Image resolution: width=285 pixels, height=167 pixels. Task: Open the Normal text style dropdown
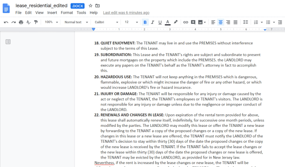click(76, 22)
